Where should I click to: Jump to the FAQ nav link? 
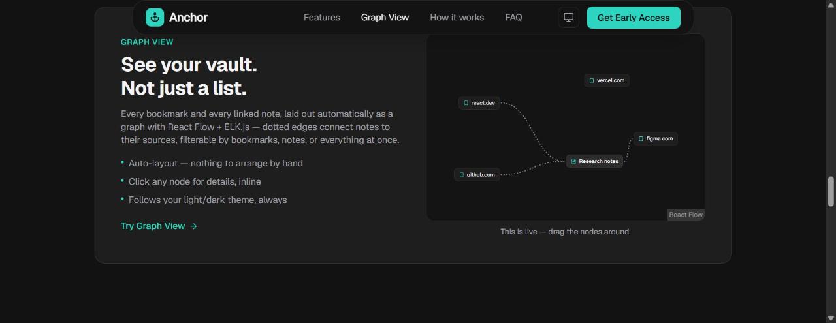[x=513, y=18]
